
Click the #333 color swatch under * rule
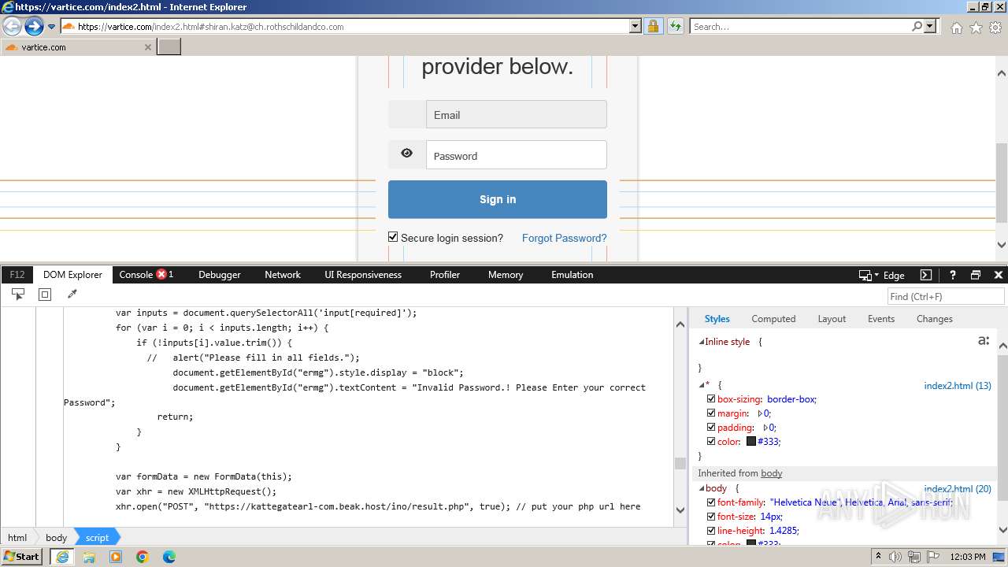751,442
